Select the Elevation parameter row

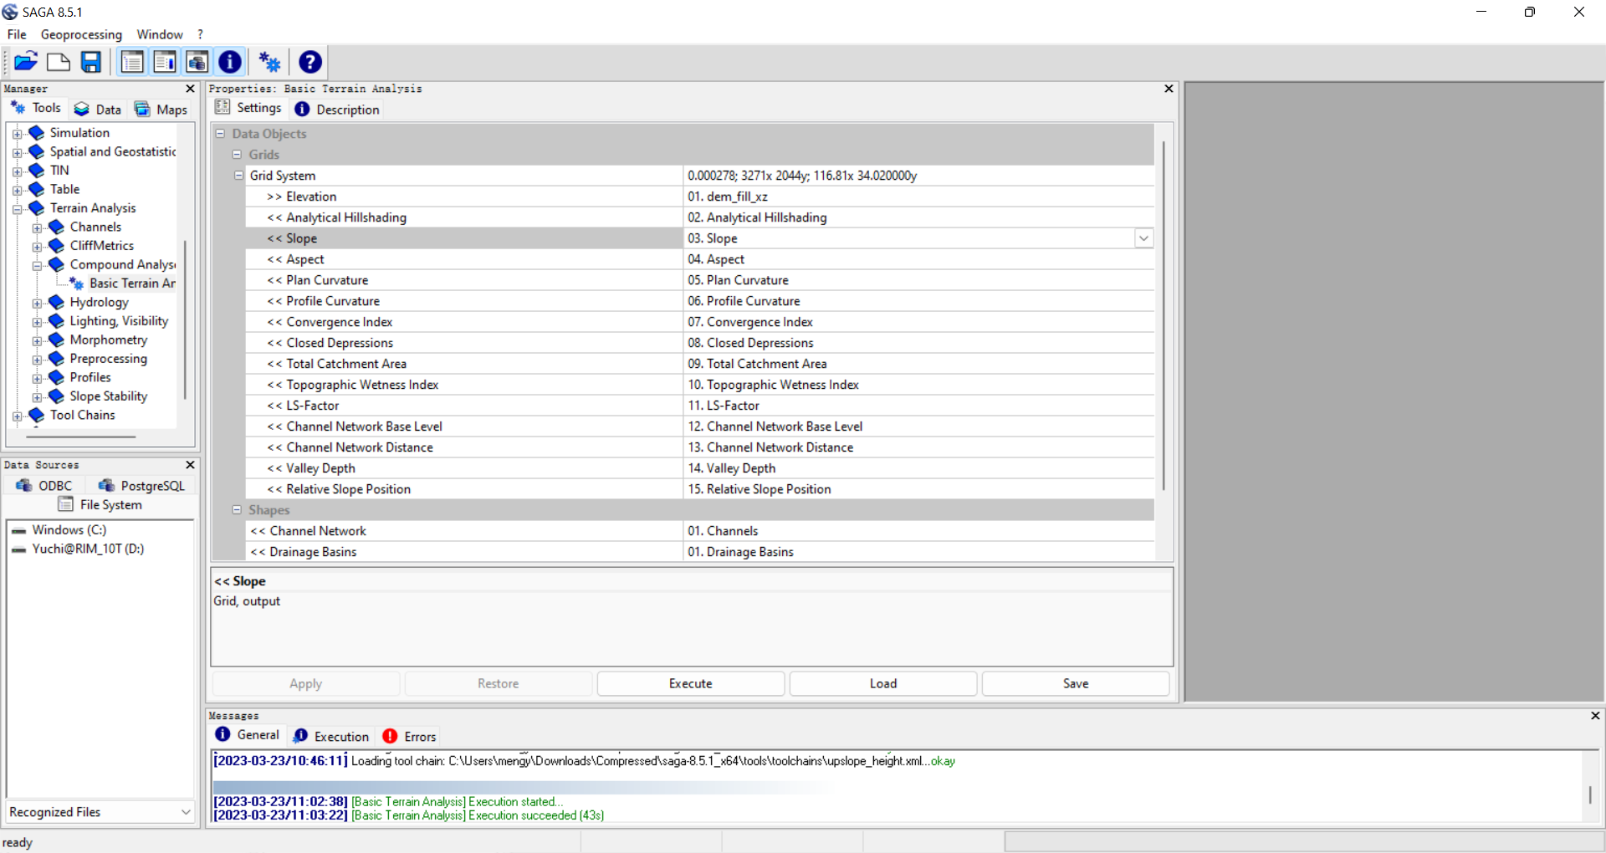tap(464, 197)
